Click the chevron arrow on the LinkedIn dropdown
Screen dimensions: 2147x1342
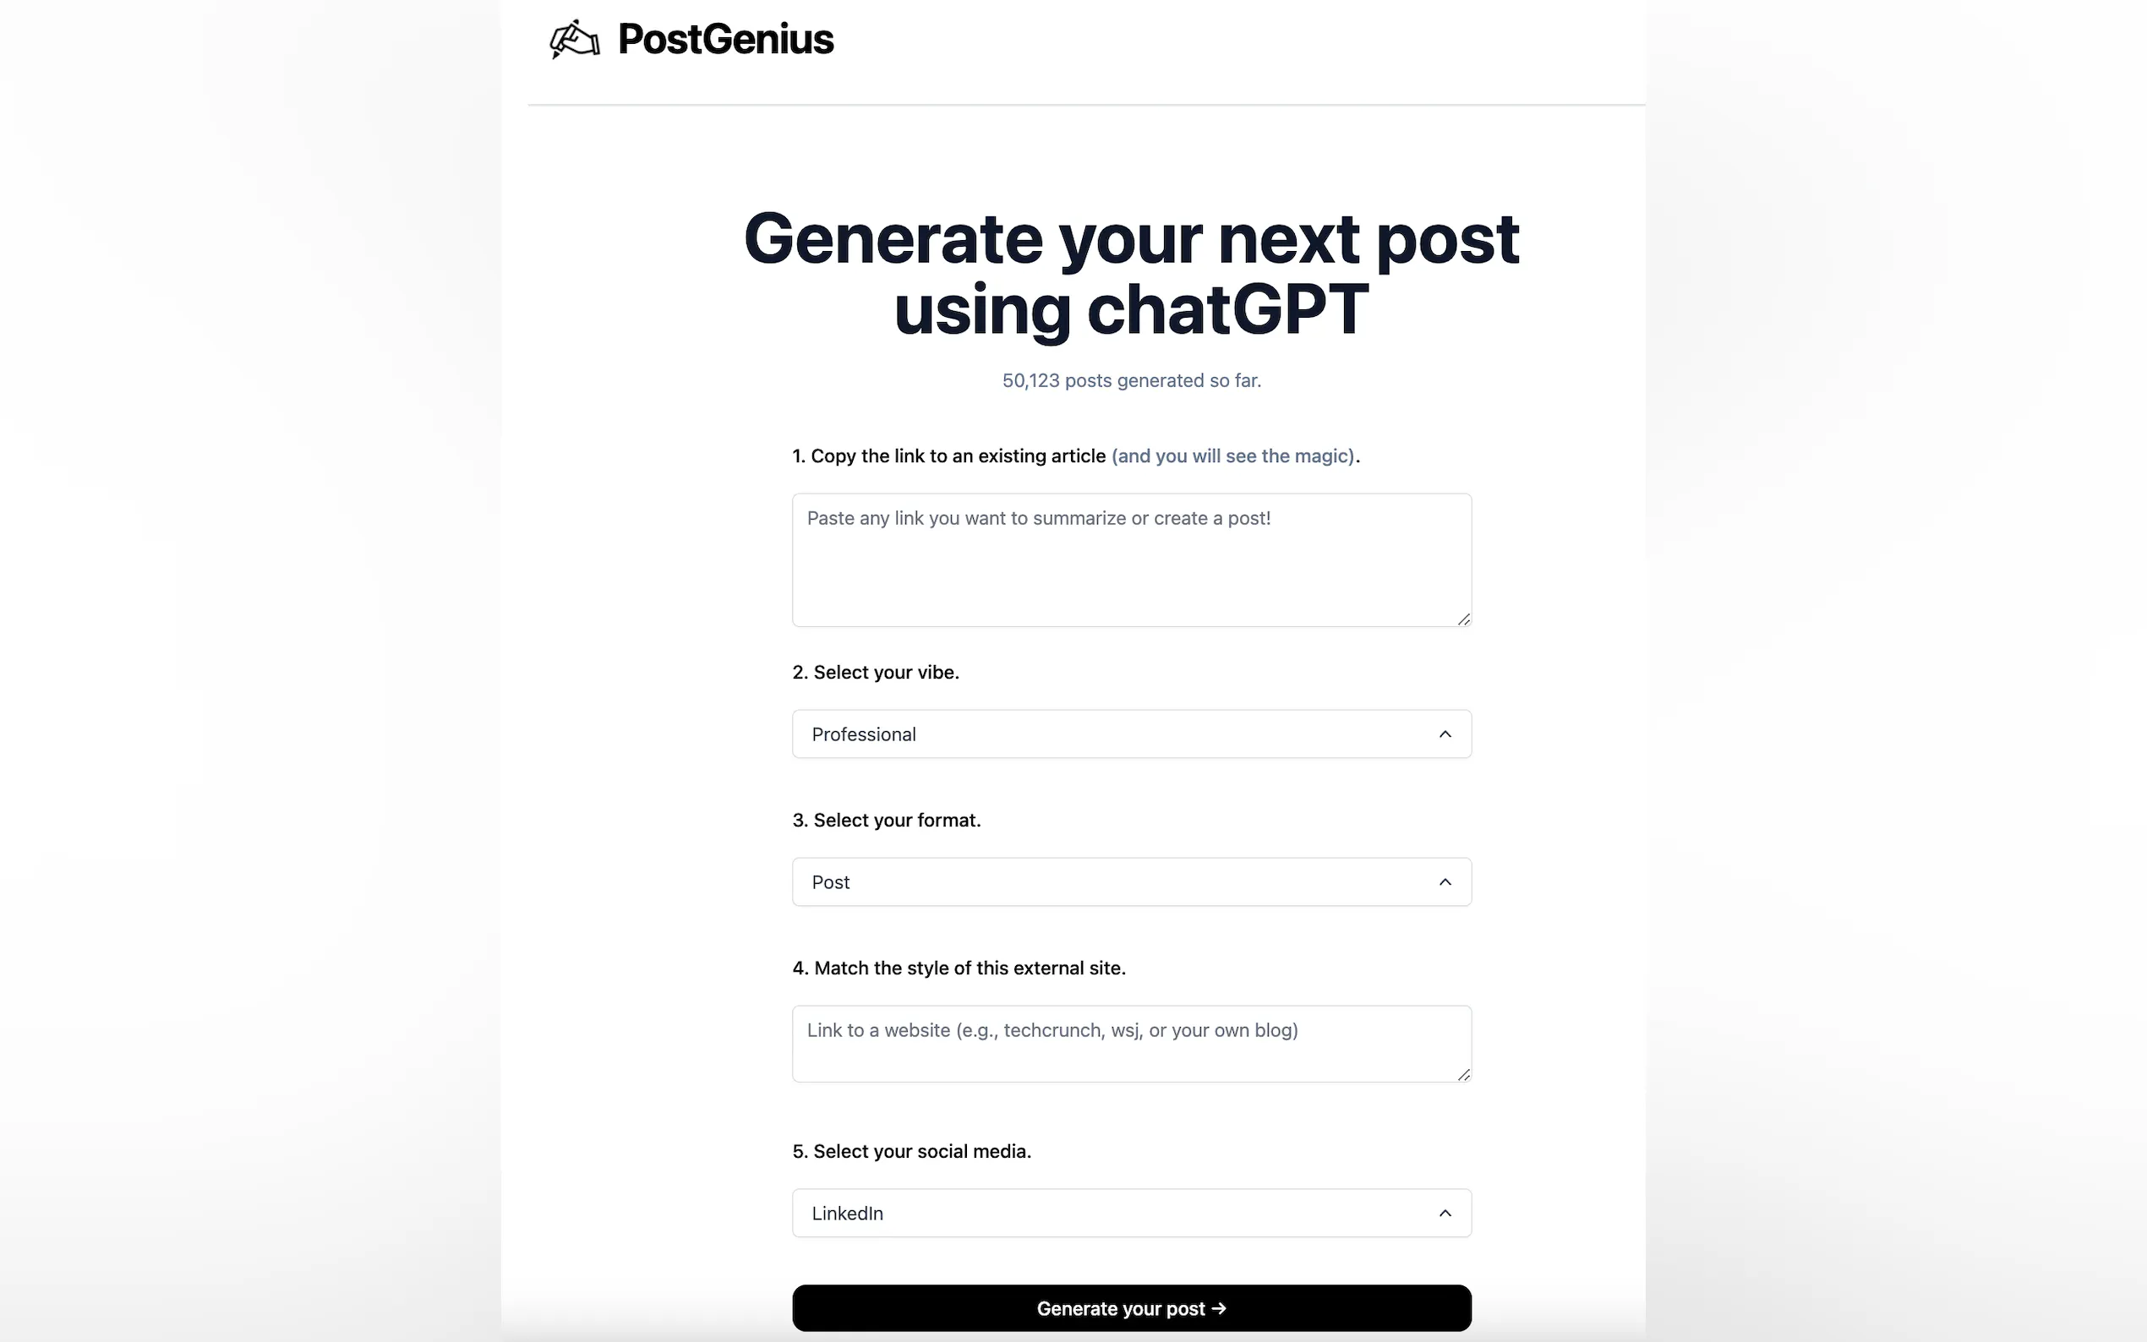(x=1445, y=1213)
